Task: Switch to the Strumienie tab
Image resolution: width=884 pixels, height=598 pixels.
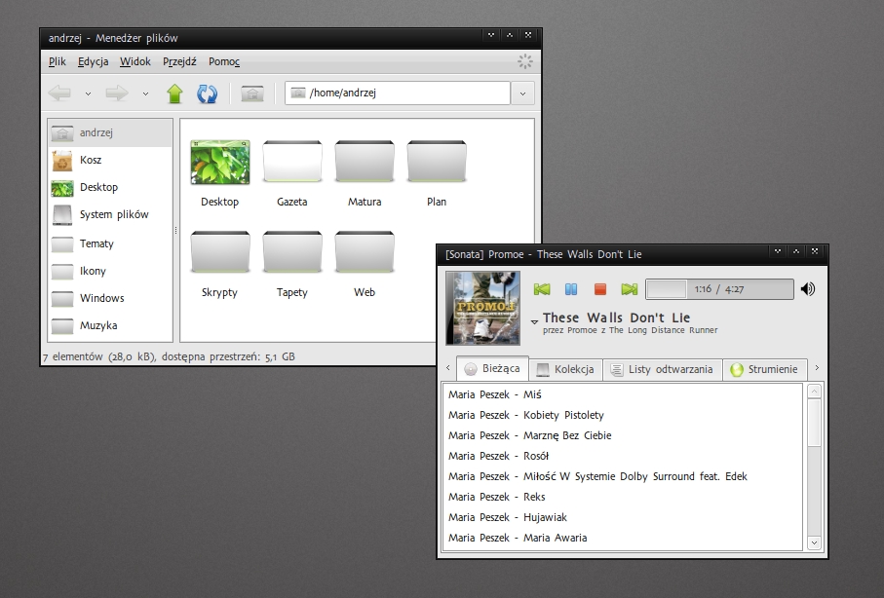Action: [764, 370]
